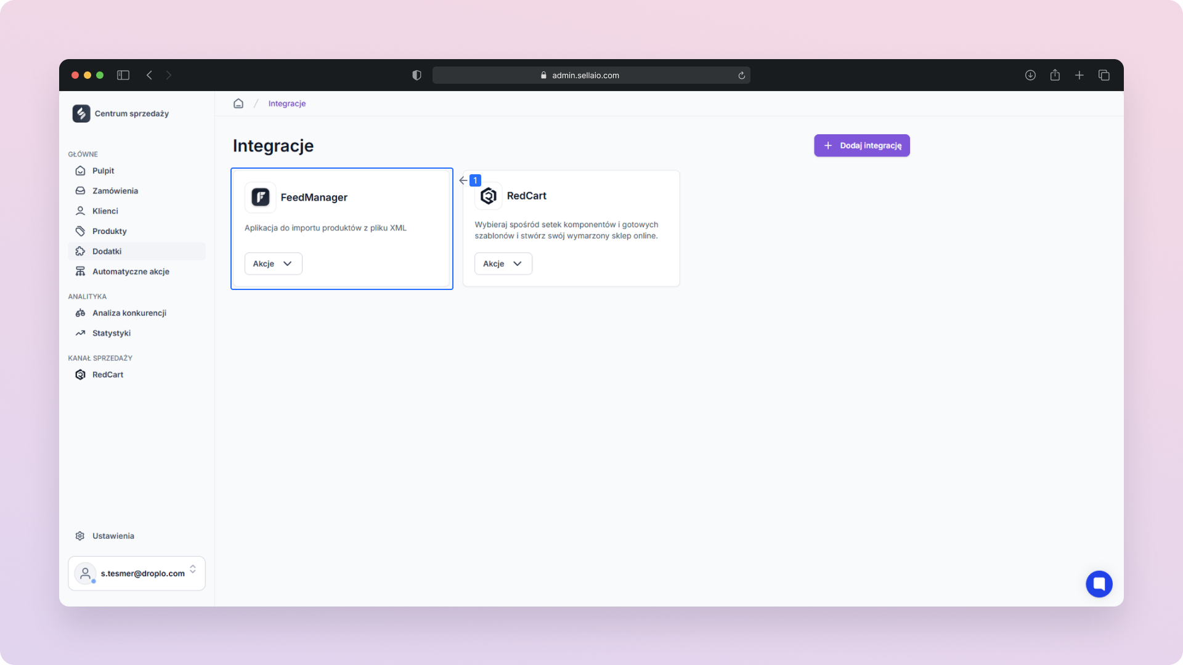Click the Integracje breadcrumb link

click(287, 103)
